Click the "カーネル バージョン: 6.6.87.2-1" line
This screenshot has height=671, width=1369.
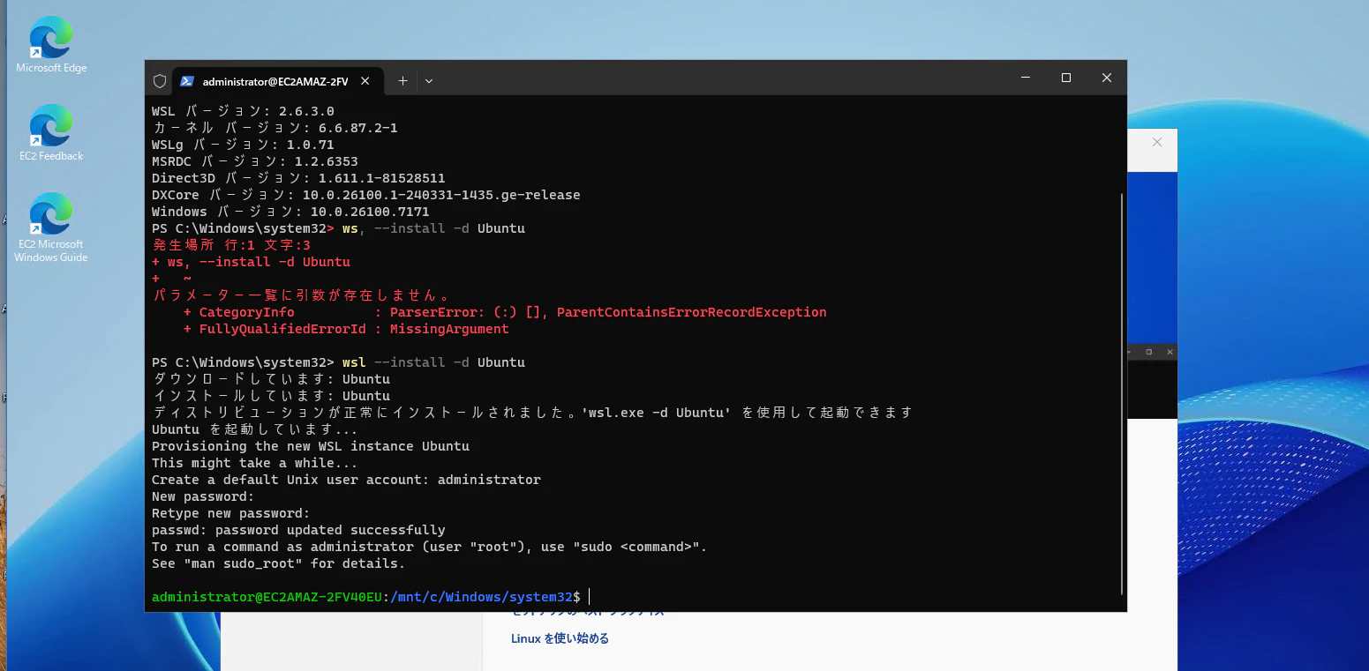click(275, 128)
